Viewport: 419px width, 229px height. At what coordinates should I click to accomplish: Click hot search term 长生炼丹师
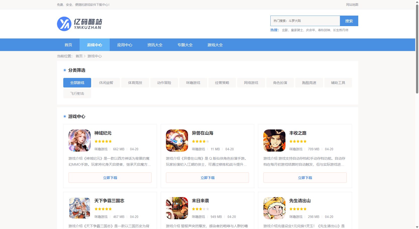(341, 30)
